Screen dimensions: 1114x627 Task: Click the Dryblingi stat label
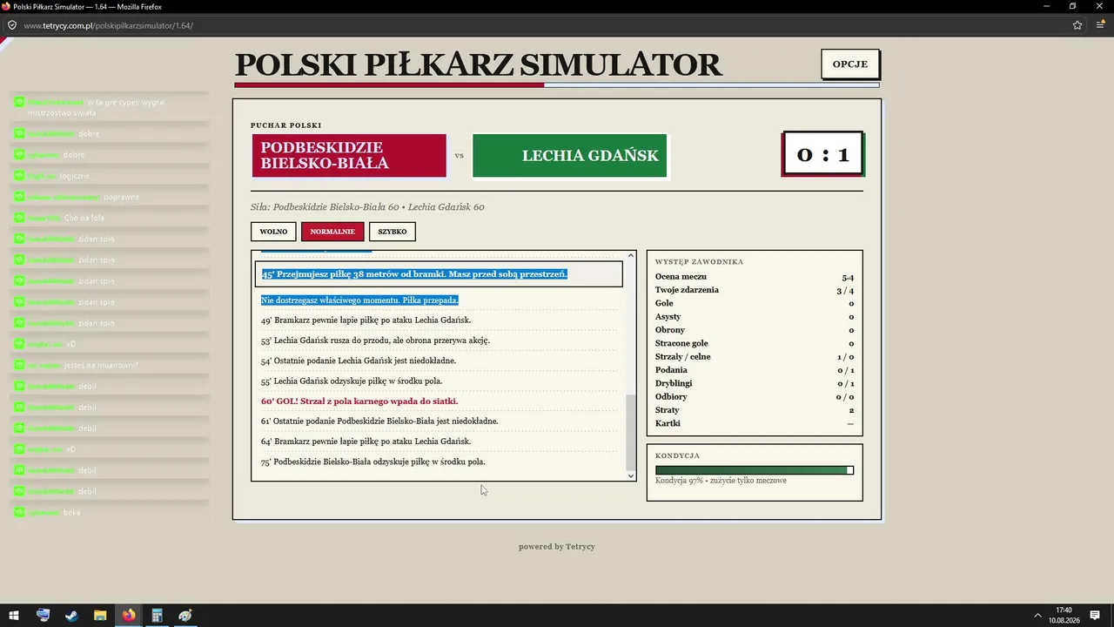point(674,383)
